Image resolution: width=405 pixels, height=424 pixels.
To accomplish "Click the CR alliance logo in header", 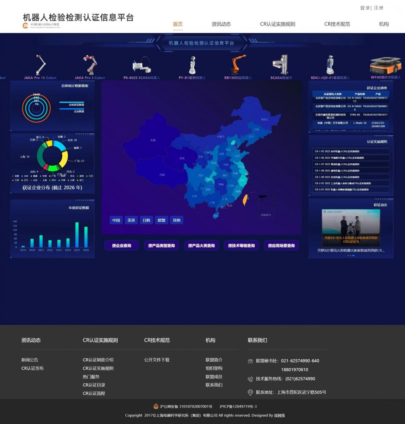I will click(25, 26).
